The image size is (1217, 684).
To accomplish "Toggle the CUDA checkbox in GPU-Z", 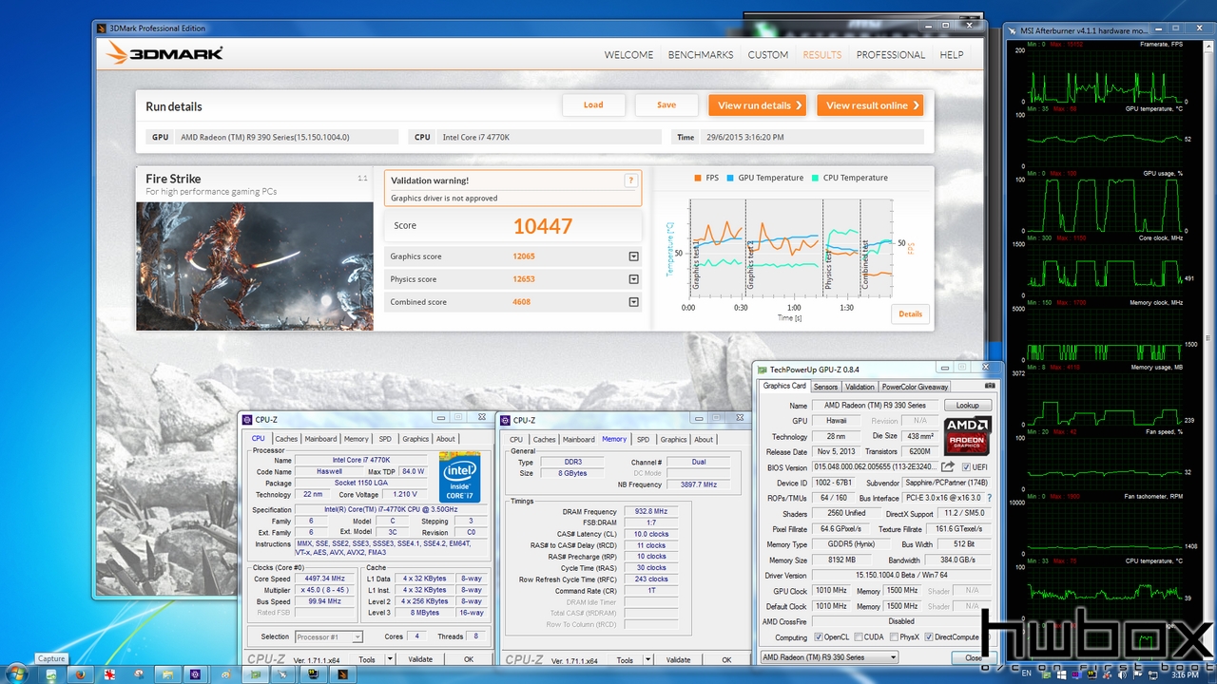I will 859,637.
